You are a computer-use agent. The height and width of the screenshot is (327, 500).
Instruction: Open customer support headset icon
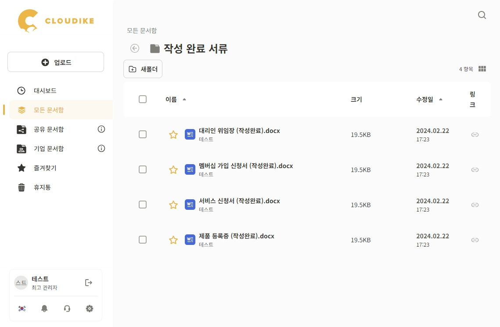(x=67, y=309)
